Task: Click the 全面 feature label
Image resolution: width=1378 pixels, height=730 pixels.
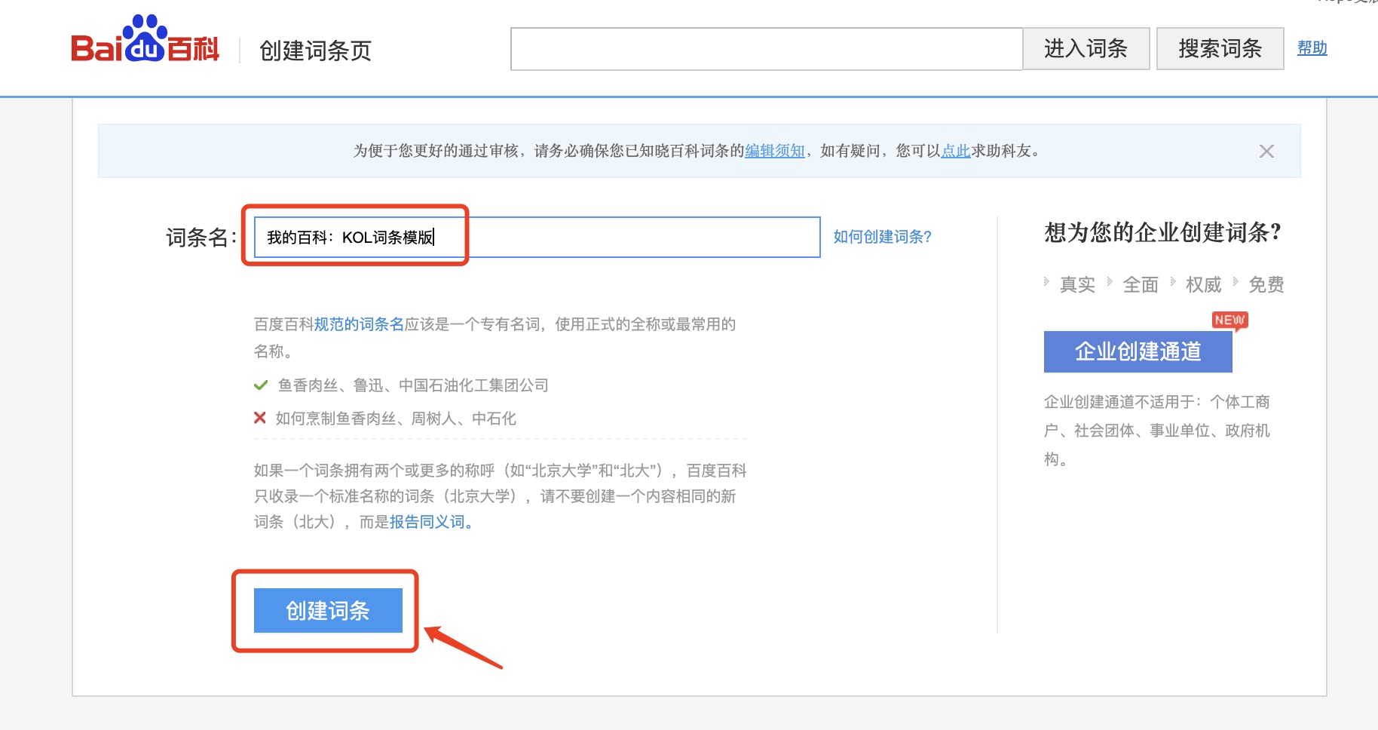Action: pyautogui.click(x=1141, y=284)
